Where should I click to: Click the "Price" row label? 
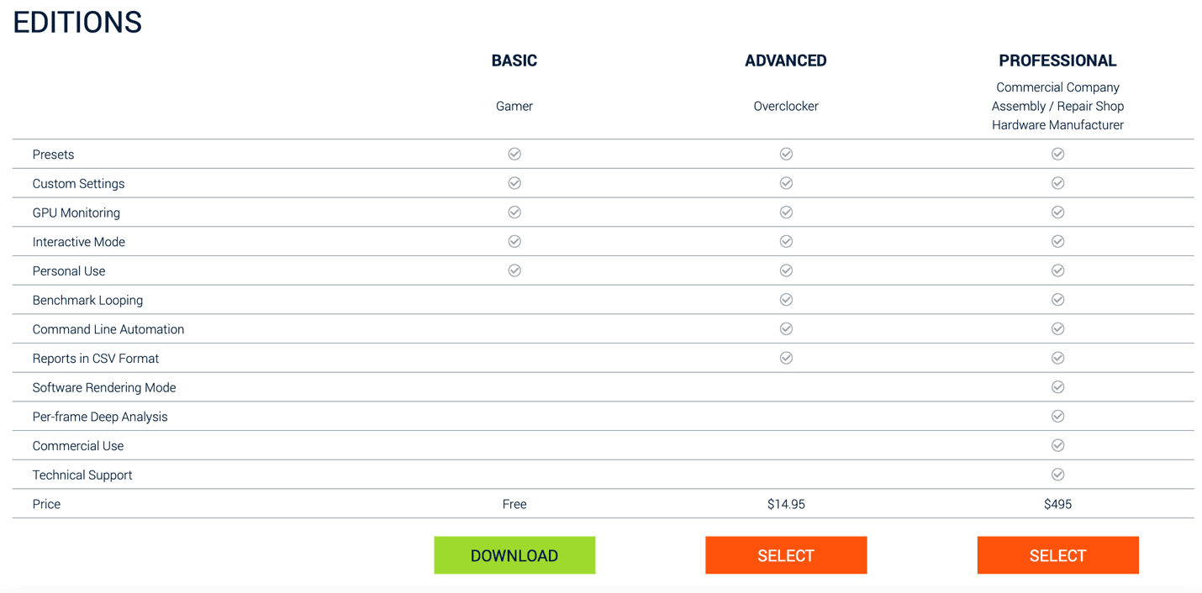click(46, 504)
